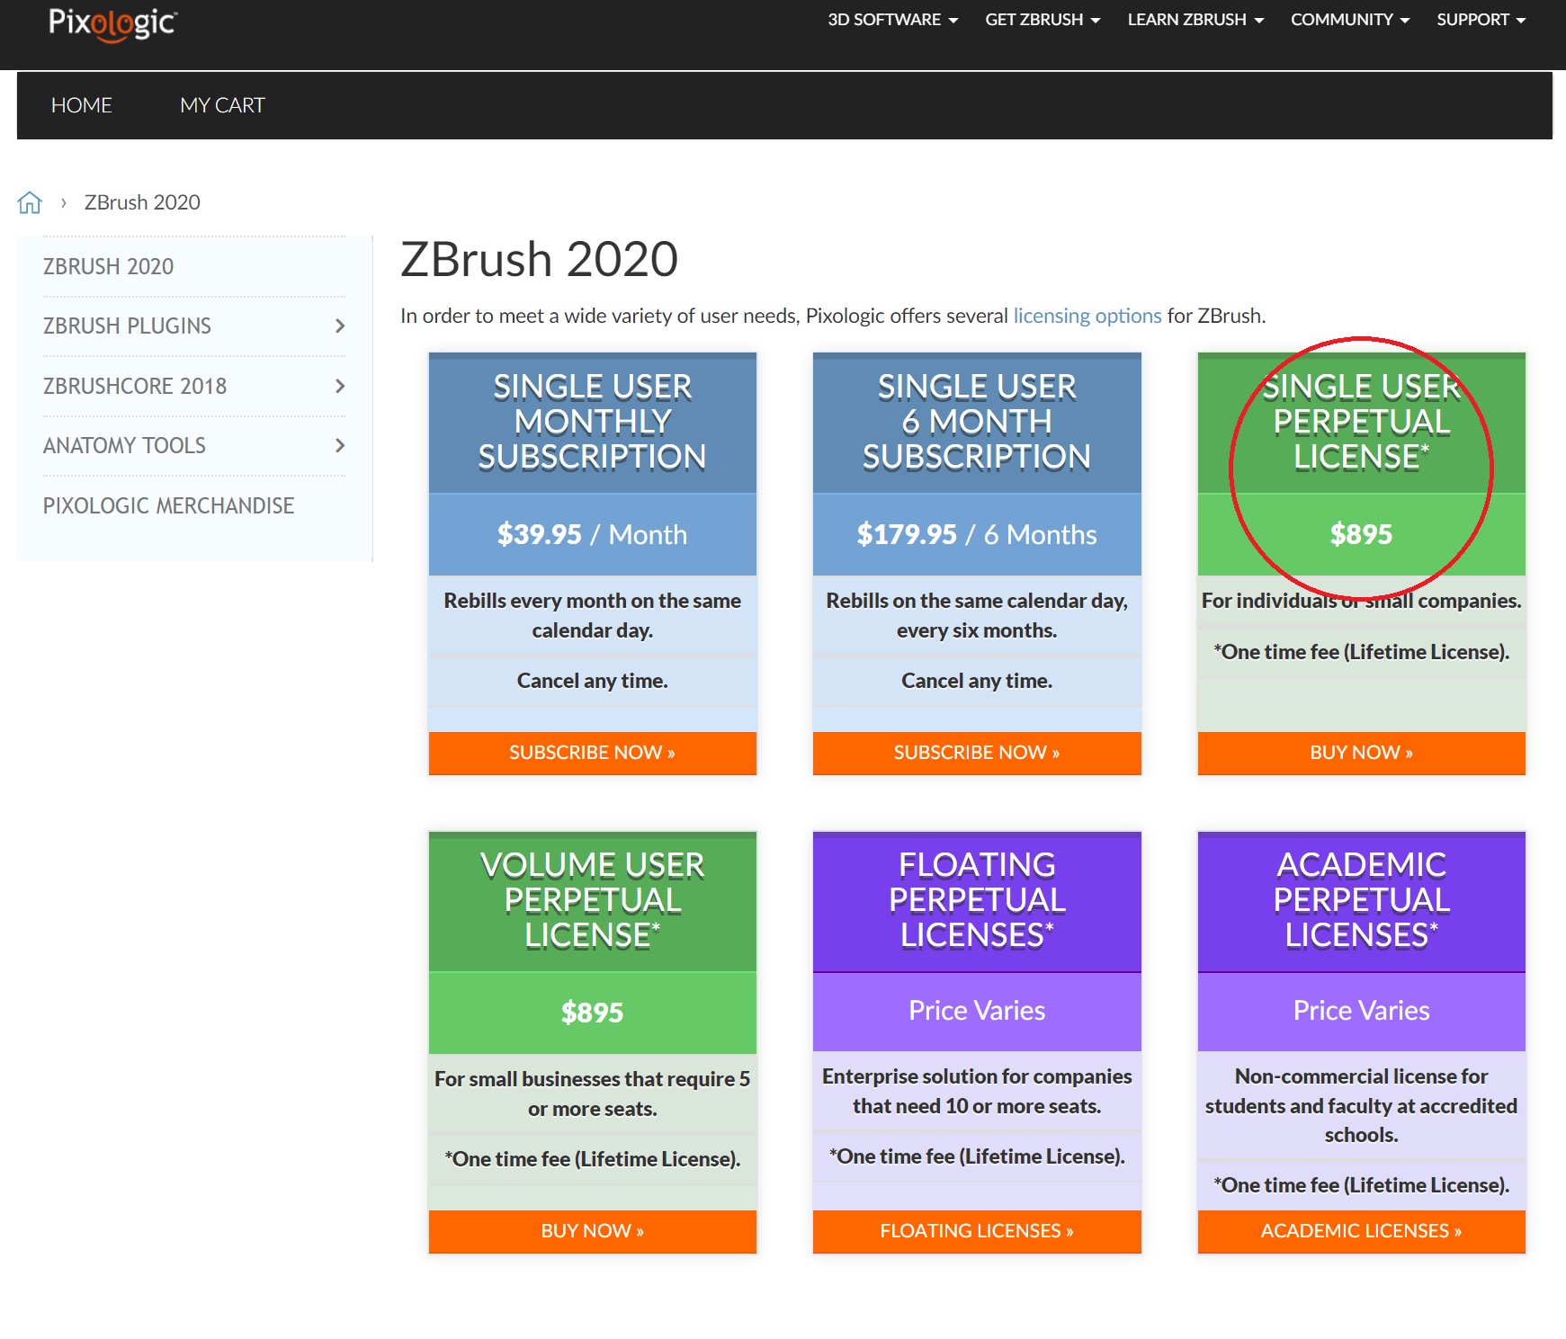Viewport: 1566px width, 1339px height.
Task: Open the Learn ZBrush dropdown menu
Action: (1195, 20)
